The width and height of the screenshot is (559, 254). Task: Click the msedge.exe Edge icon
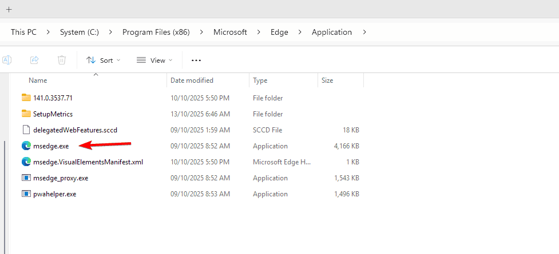pyautogui.click(x=25, y=146)
